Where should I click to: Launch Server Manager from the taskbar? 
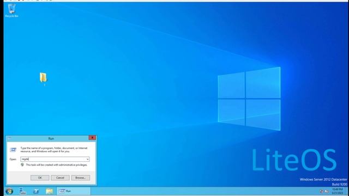pos(22,191)
